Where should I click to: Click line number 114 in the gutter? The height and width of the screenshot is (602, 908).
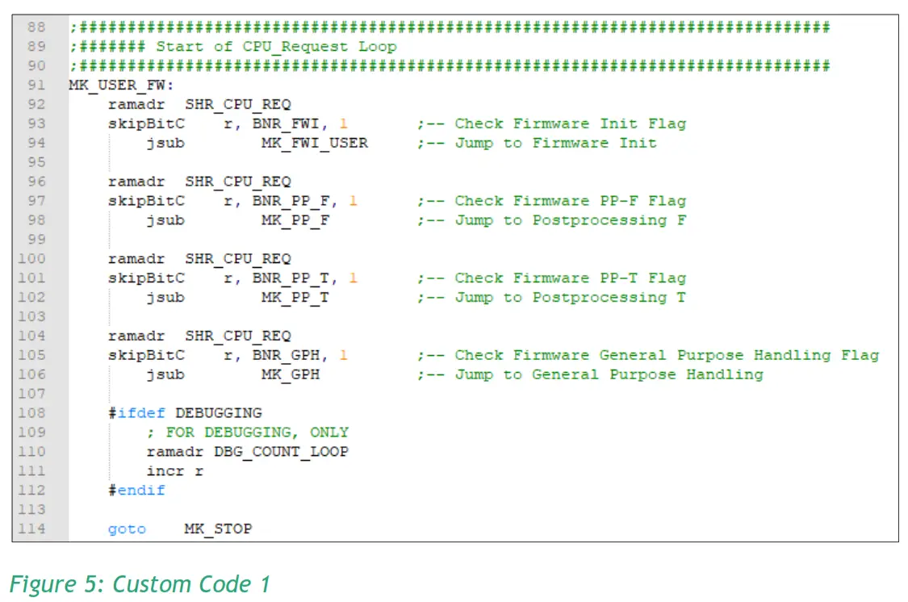(31, 529)
